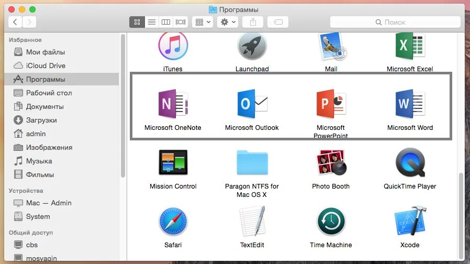
Task: Click the file list vertical scrollbar
Action: click(461, 215)
